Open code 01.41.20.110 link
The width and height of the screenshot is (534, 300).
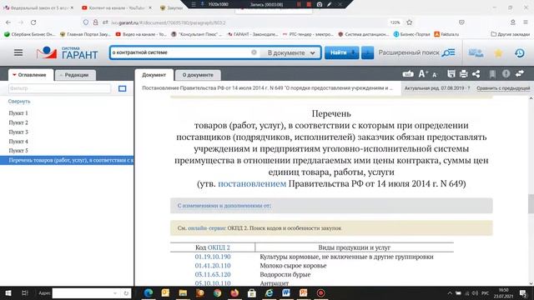click(x=213, y=266)
